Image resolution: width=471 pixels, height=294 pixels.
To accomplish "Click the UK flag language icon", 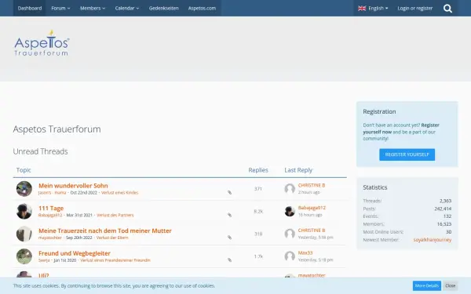I will (x=362, y=9).
